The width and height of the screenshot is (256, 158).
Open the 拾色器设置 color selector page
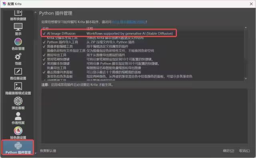click(x=18, y=133)
